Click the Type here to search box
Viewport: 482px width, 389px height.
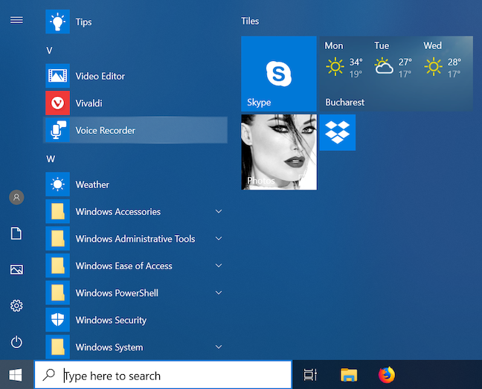click(x=163, y=375)
